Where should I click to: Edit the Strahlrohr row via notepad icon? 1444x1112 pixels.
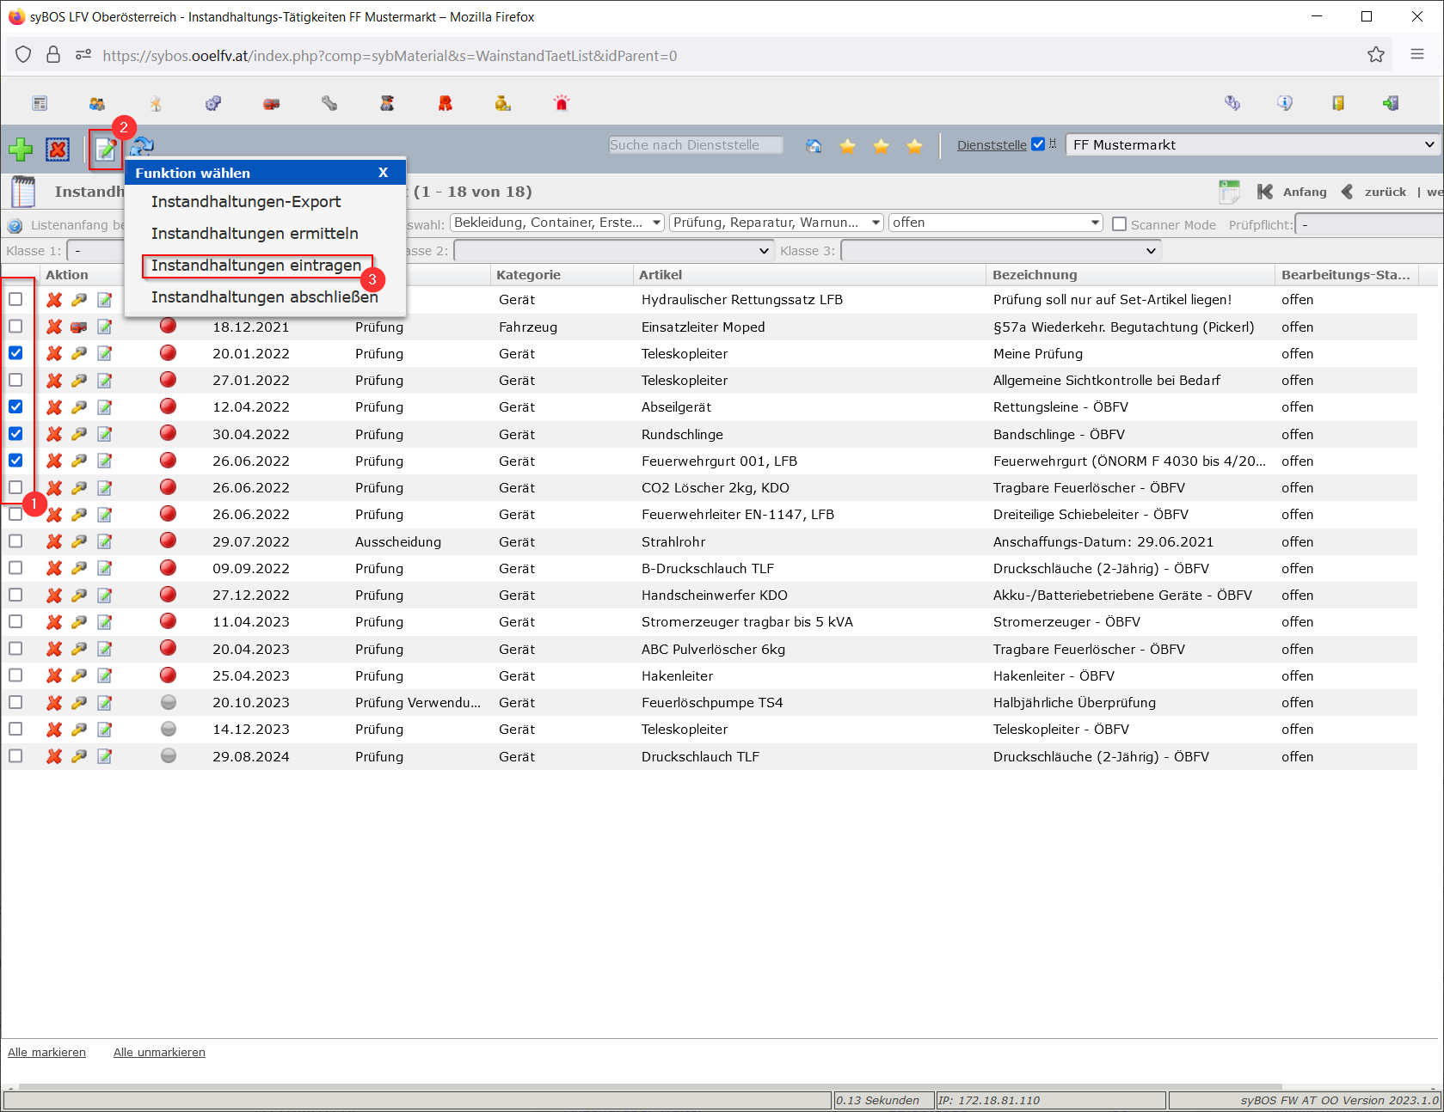pos(105,541)
